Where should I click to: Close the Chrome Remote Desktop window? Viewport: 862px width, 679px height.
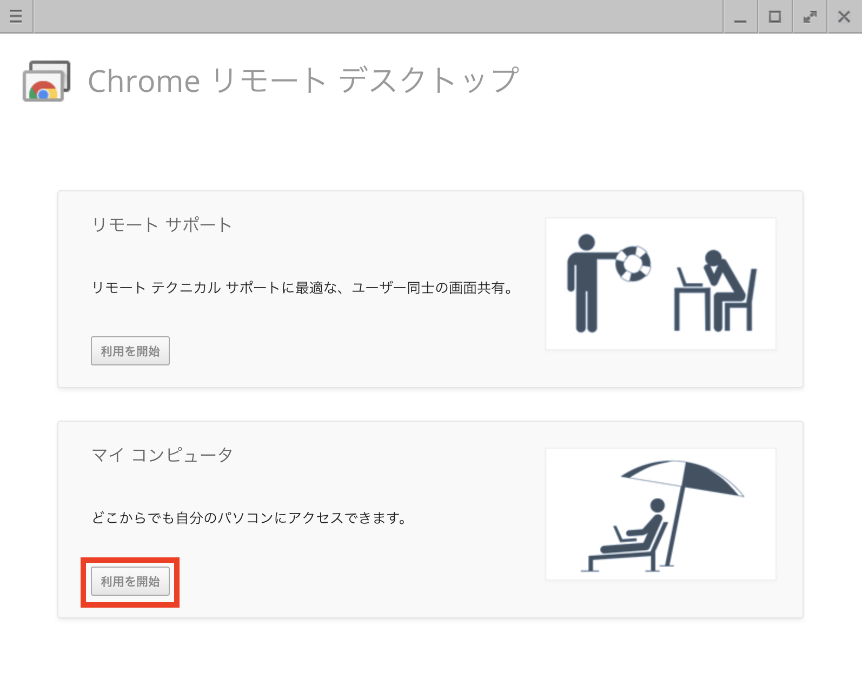(x=844, y=17)
